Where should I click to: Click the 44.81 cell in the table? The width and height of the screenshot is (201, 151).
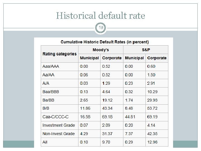click(130, 117)
